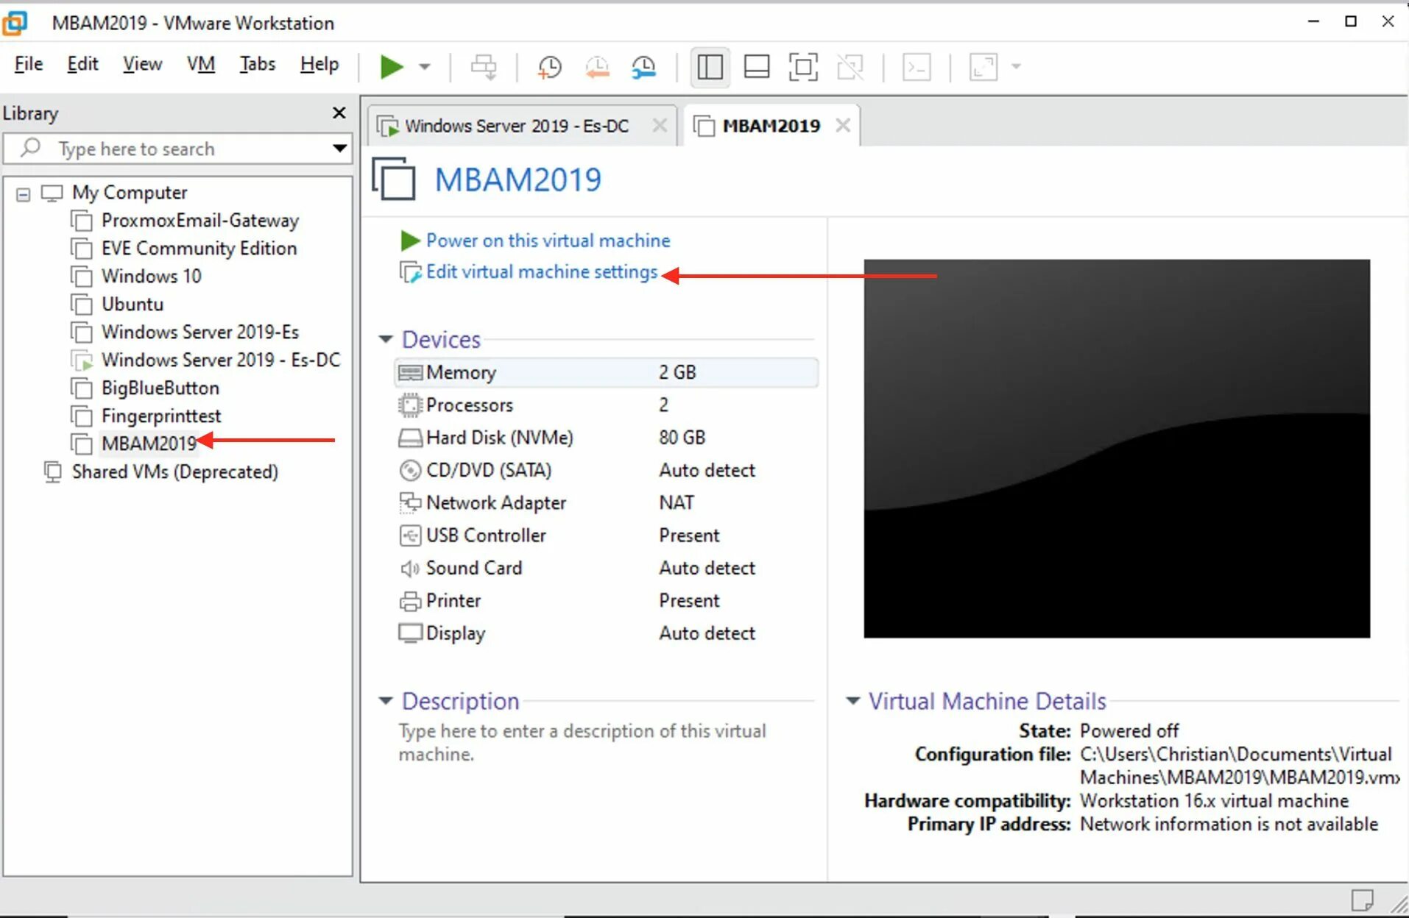Close the Windows Server 2019 - Es-DC tab

[660, 126]
